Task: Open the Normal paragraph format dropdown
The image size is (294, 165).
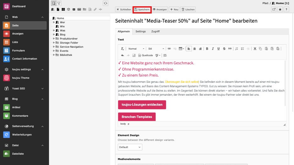Action: coord(136,49)
